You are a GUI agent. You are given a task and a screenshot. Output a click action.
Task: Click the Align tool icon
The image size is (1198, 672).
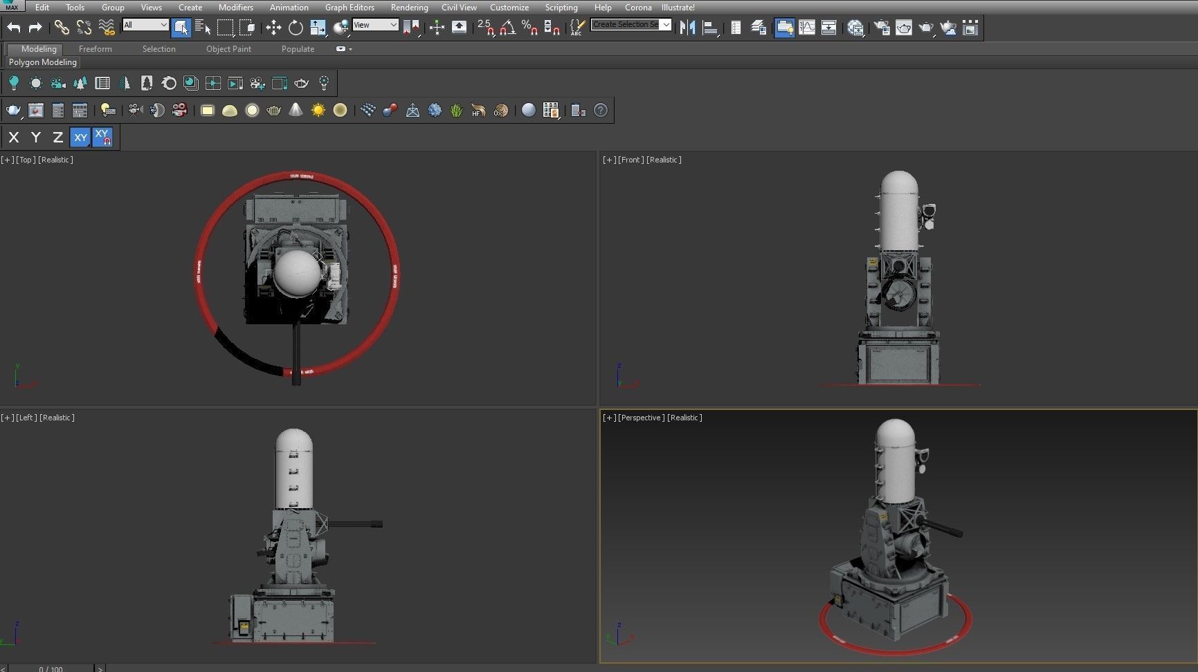(709, 28)
